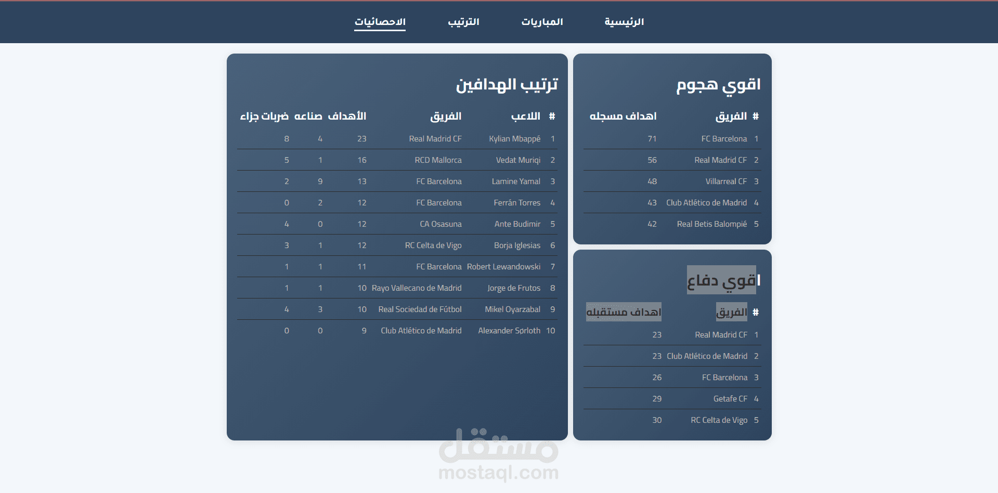The image size is (998, 493).
Task: Select player Robert Lewandowski
Action: coord(503,267)
